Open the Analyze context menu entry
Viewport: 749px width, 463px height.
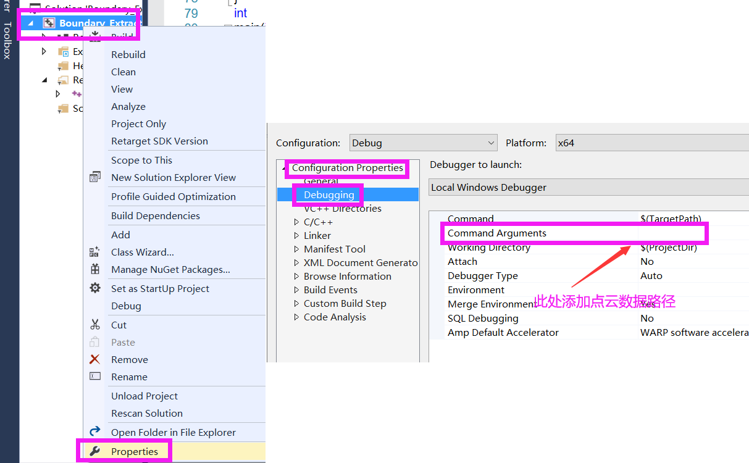click(128, 106)
